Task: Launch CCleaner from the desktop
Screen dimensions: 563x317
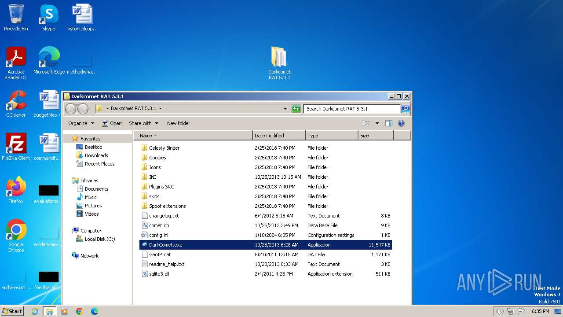Action: click(16, 104)
